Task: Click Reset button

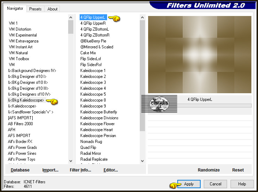Action: coord(238,170)
